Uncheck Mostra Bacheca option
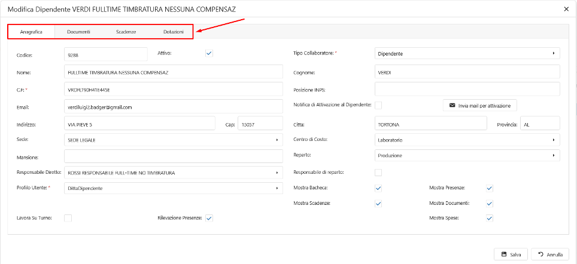 (x=378, y=188)
